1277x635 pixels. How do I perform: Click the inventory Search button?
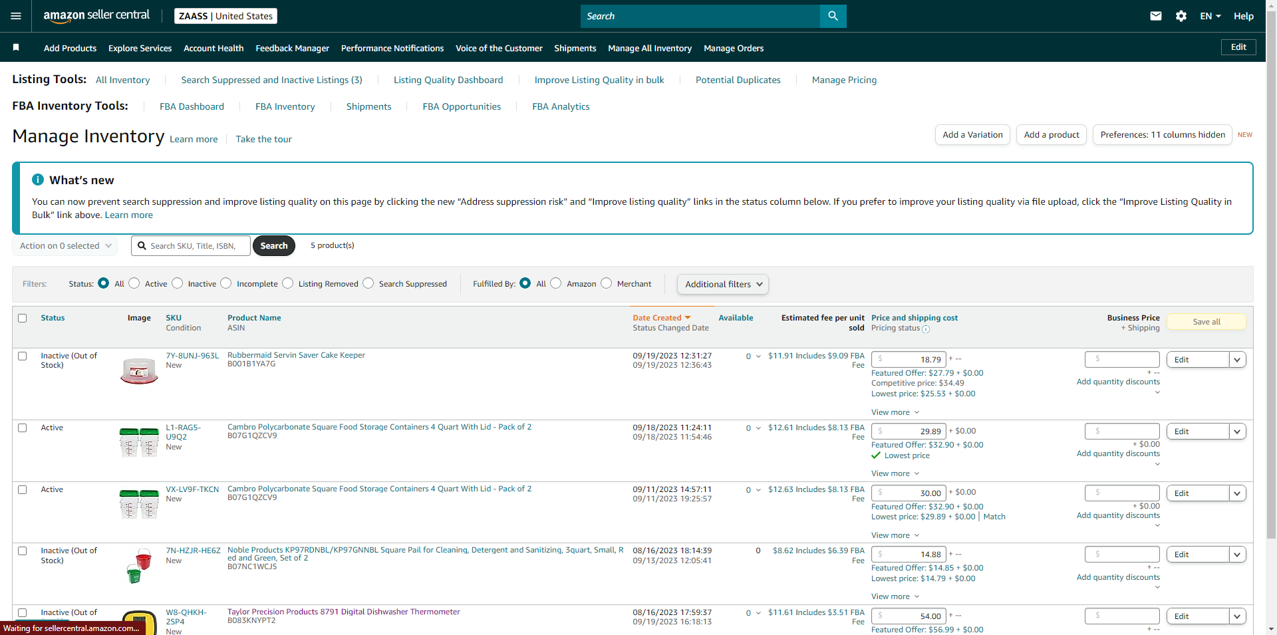pos(274,246)
